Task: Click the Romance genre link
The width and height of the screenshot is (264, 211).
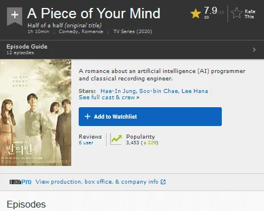Action: click(92, 31)
